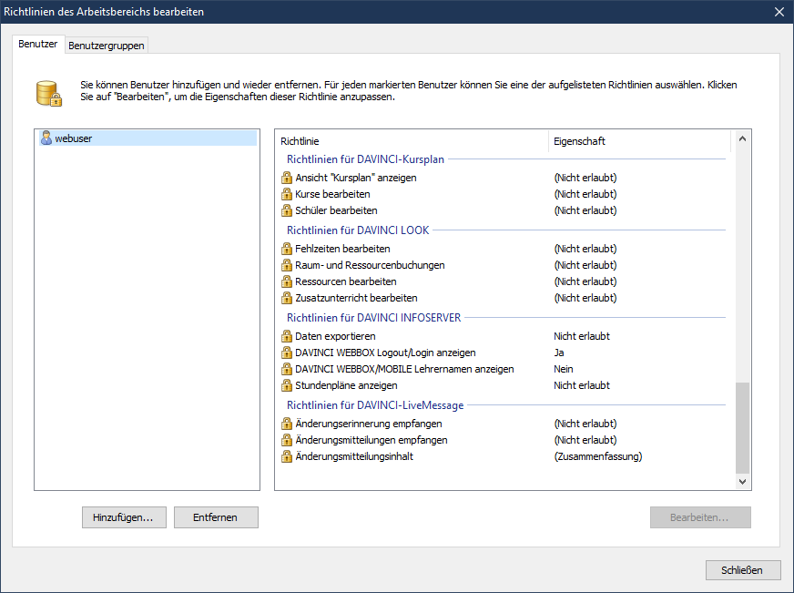This screenshot has height=593, width=794.
Task: Click lock icon beside Schüler bearbeiten
Action: 287,210
